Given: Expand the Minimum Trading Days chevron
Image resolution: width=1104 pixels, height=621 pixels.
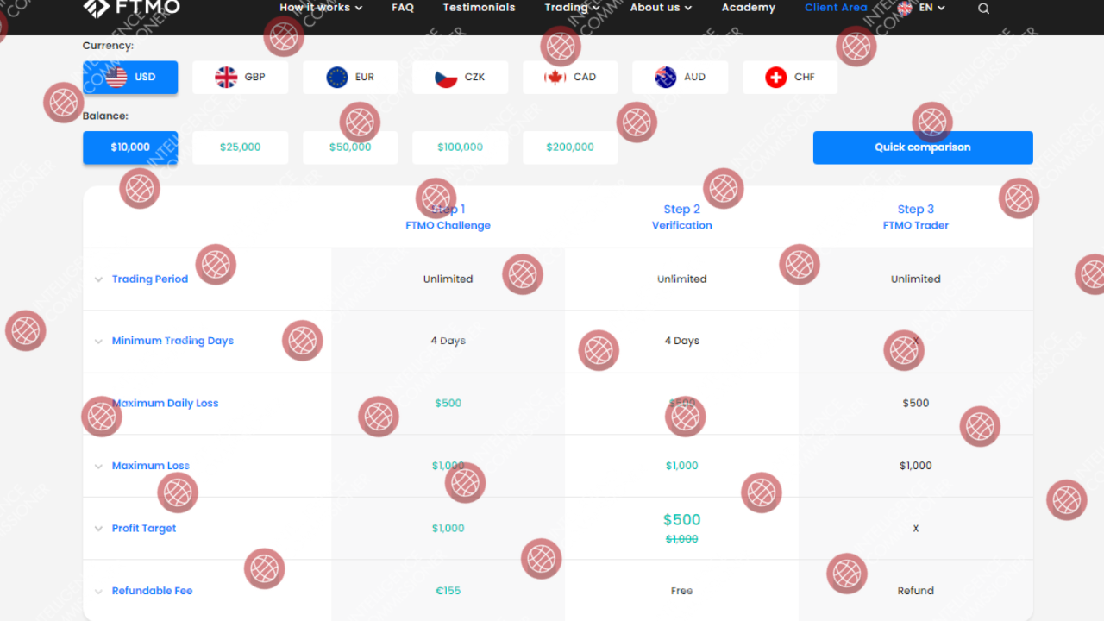Looking at the screenshot, I should [x=98, y=342].
